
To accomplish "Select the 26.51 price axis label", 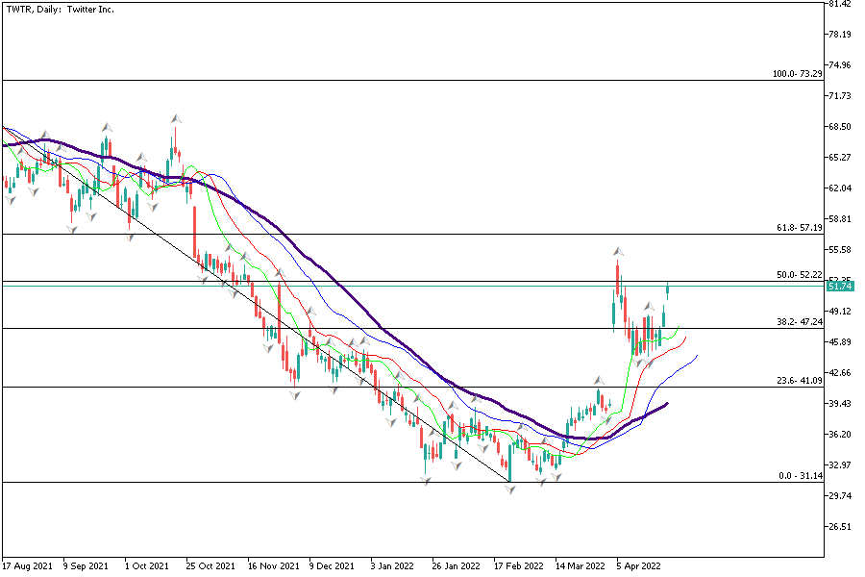I will (x=839, y=527).
